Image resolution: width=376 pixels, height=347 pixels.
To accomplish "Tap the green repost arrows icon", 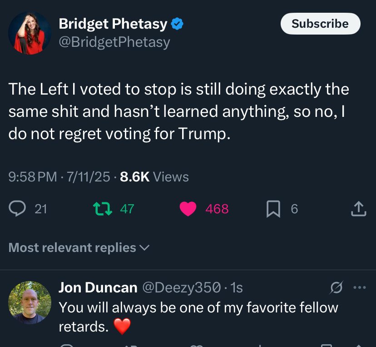I will [x=103, y=208].
